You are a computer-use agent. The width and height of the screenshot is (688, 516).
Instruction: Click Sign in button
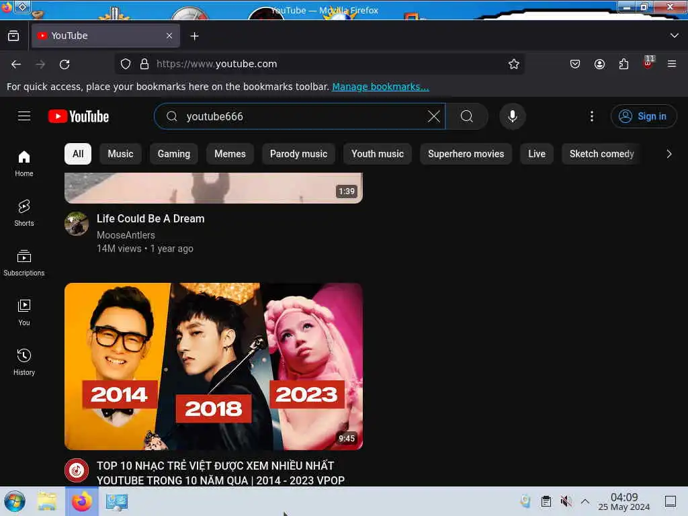[x=644, y=116]
